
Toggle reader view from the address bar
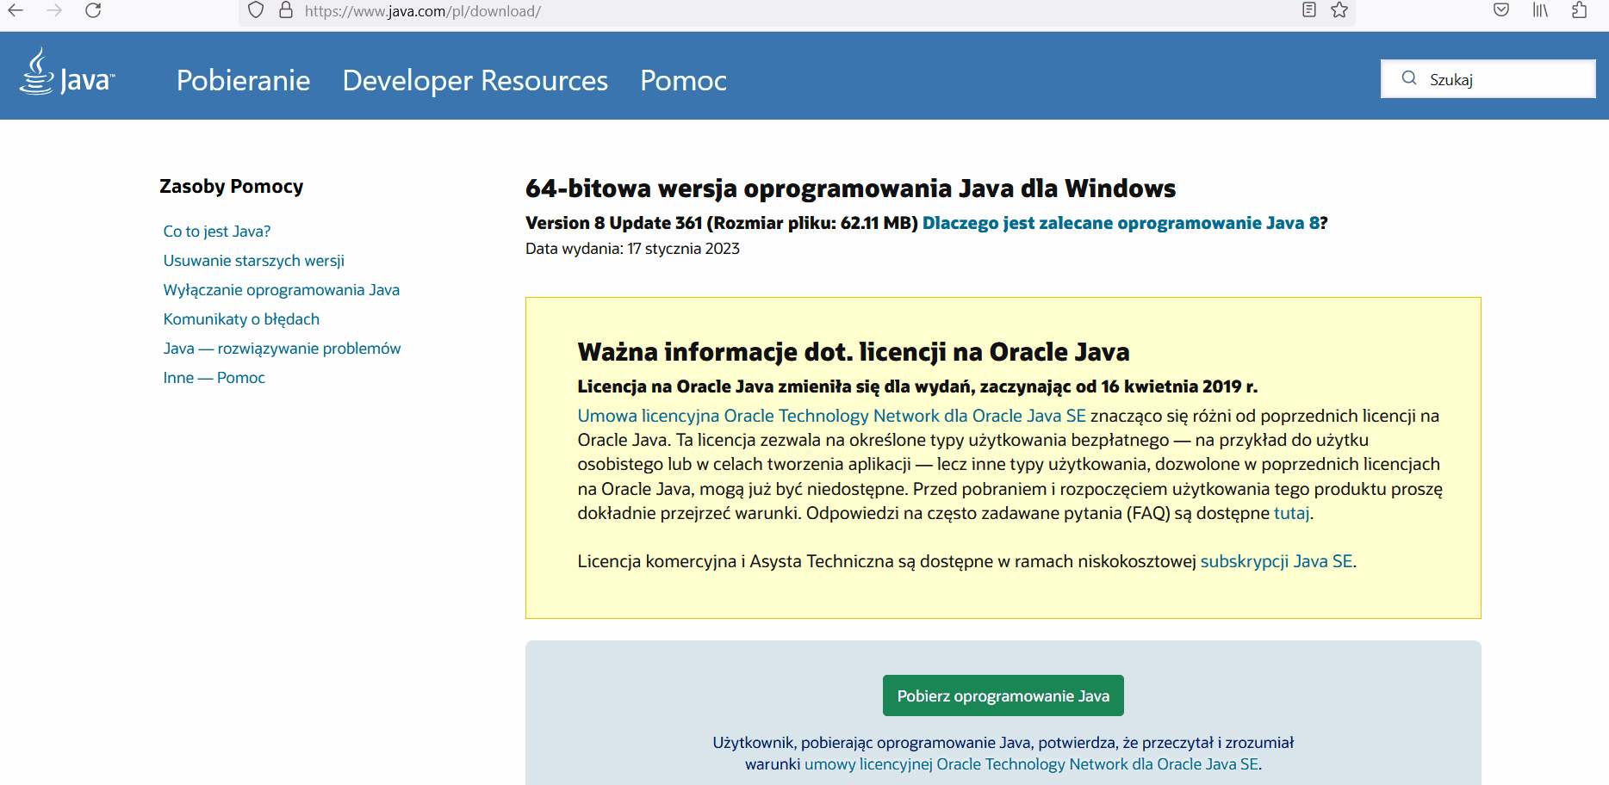[x=1308, y=10]
